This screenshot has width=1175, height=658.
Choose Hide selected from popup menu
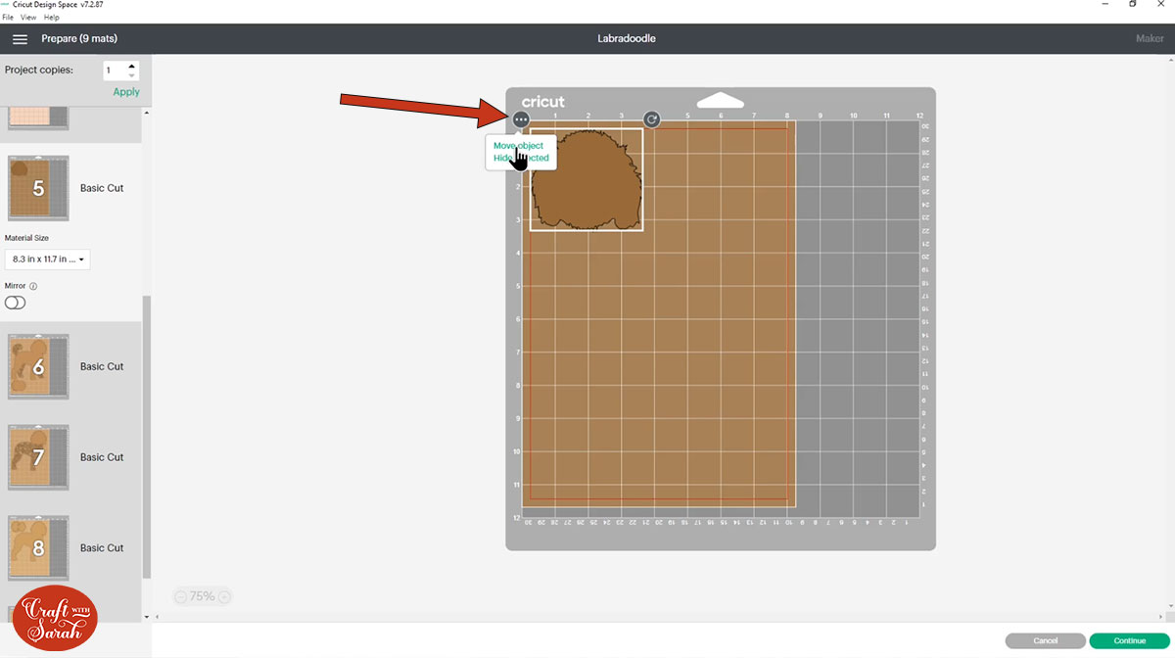[x=521, y=158]
